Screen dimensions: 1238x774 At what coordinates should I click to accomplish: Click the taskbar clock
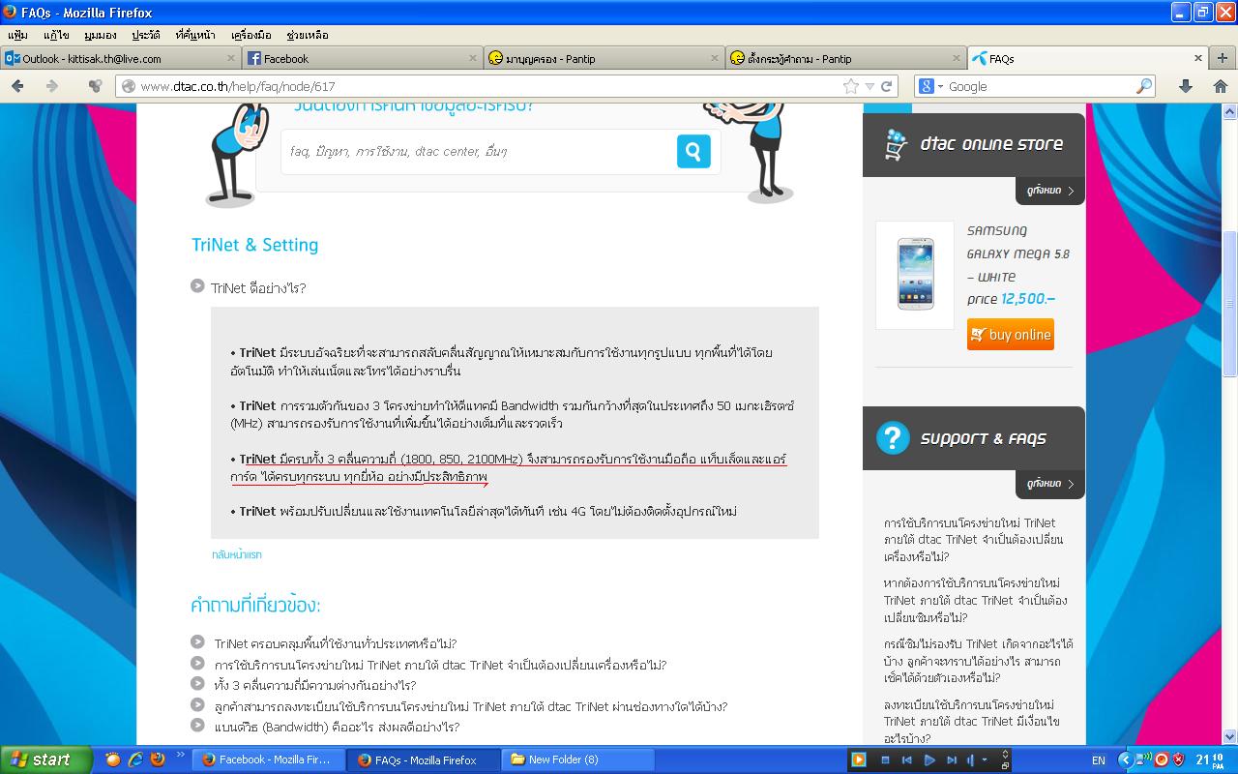(1210, 759)
